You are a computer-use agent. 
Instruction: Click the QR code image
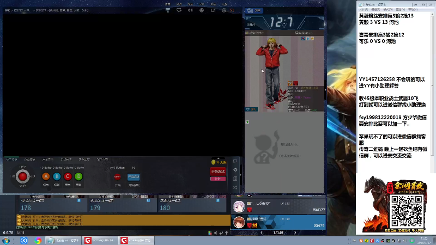coord(407,211)
